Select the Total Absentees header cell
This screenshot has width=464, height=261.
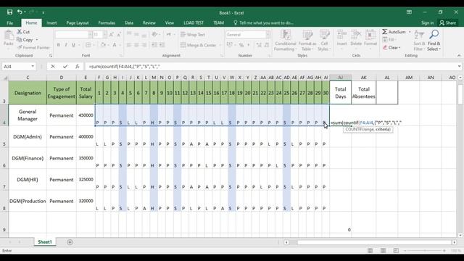click(364, 93)
